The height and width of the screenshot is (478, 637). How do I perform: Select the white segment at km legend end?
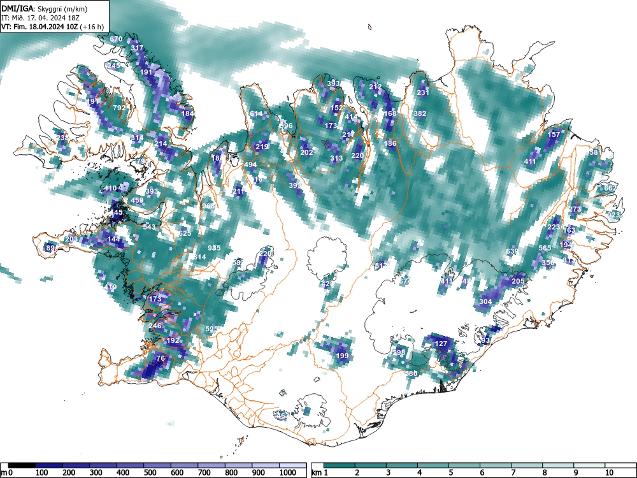620,465
